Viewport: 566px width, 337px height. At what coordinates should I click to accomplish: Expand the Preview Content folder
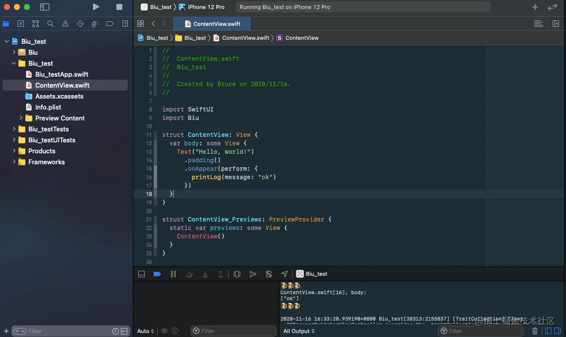click(21, 118)
